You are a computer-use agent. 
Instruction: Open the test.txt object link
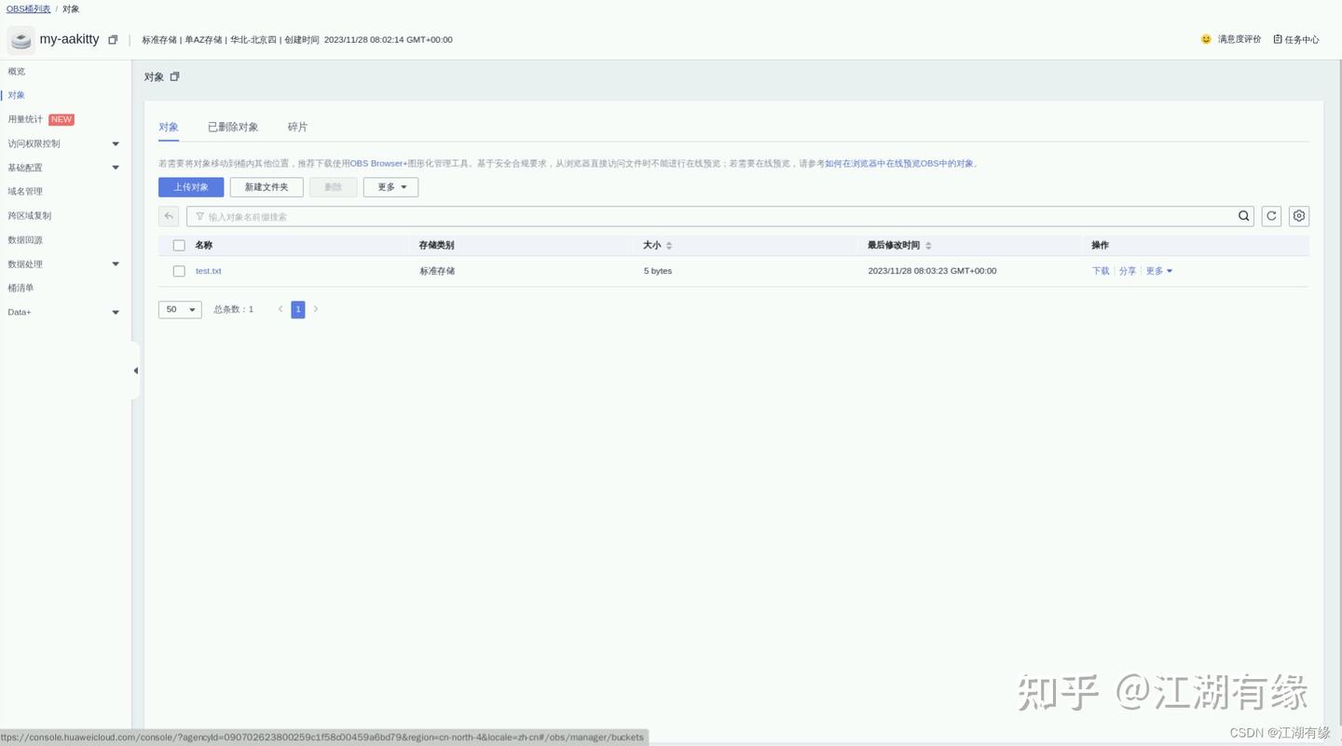pos(208,271)
